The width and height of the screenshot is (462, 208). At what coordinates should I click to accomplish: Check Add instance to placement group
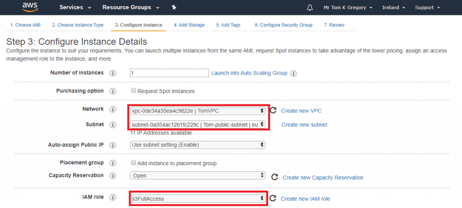coord(133,163)
